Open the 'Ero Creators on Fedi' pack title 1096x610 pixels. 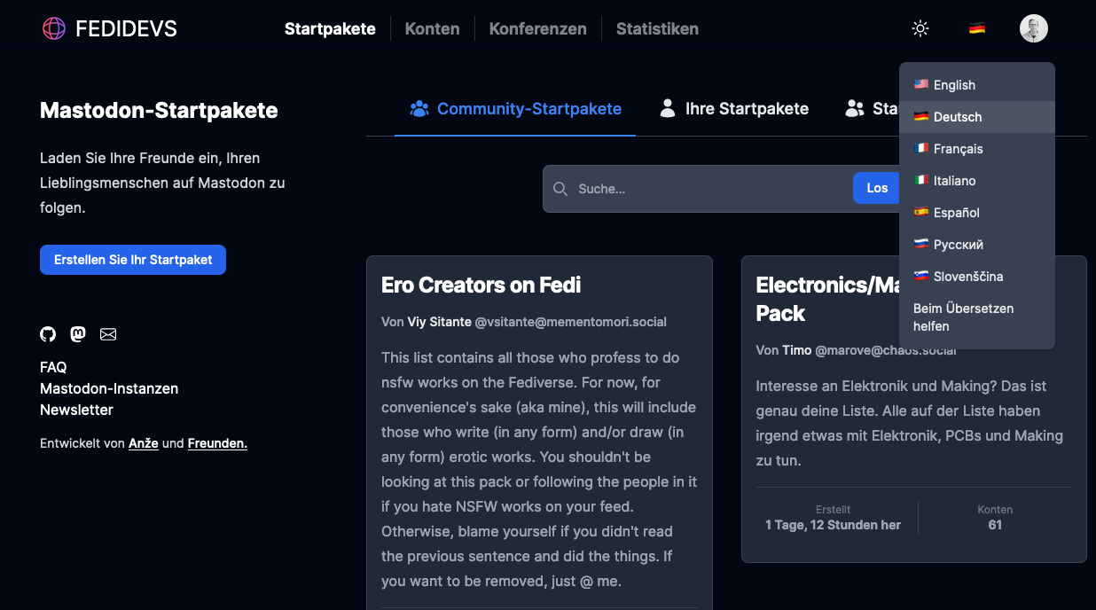click(x=481, y=285)
